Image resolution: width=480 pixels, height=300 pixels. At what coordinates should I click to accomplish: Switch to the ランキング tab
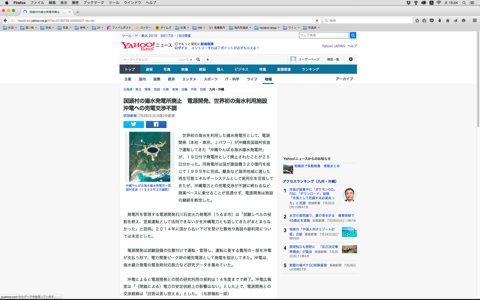point(310,69)
